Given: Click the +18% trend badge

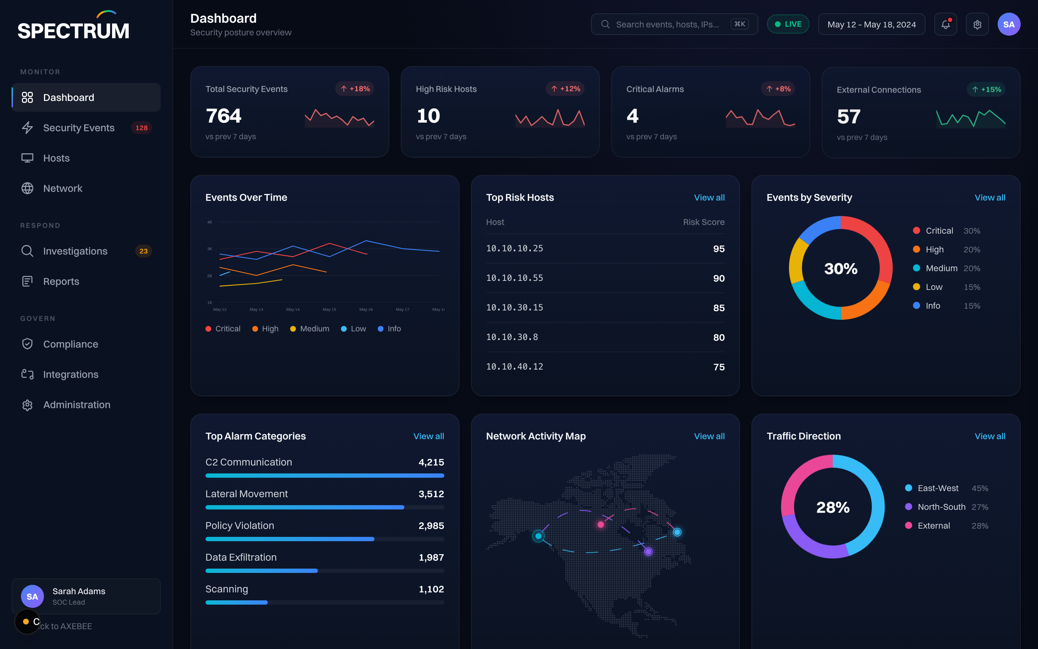Looking at the screenshot, I should 355,89.
